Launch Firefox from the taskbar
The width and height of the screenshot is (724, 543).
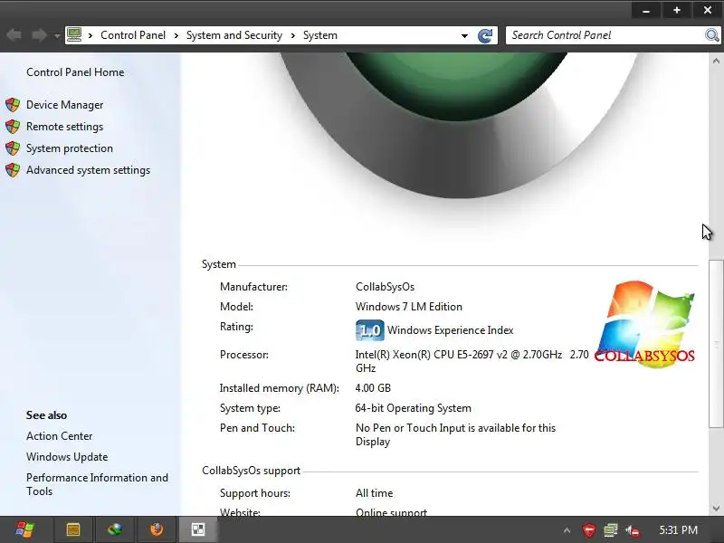(x=157, y=529)
